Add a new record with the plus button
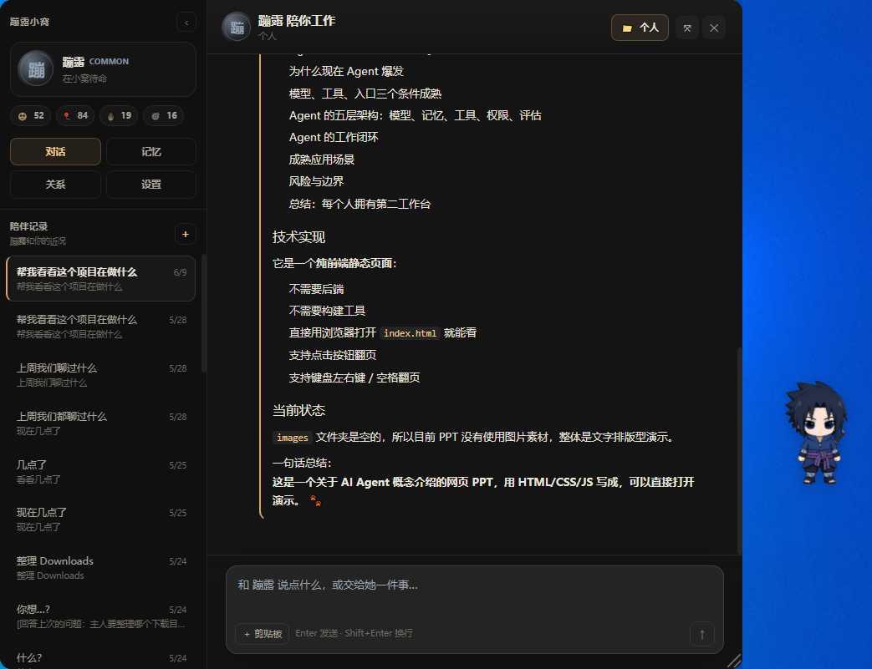Image resolution: width=872 pixels, height=669 pixels. point(186,235)
